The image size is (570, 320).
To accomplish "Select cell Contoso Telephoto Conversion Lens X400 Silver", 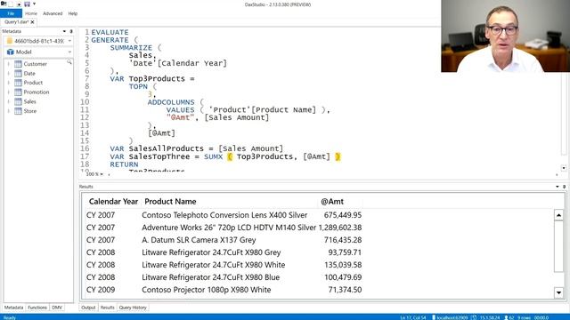I will [224, 215].
